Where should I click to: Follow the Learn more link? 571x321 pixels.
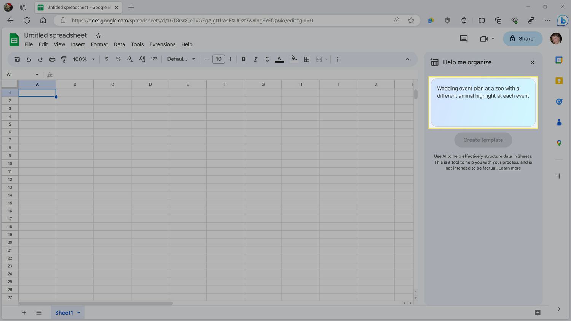tap(509, 168)
